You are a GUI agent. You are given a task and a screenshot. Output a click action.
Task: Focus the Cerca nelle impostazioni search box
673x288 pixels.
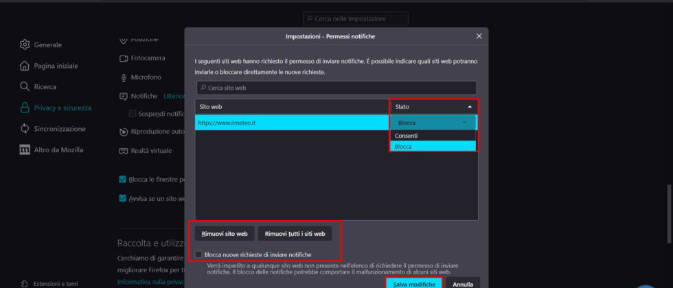tap(356, 19)
